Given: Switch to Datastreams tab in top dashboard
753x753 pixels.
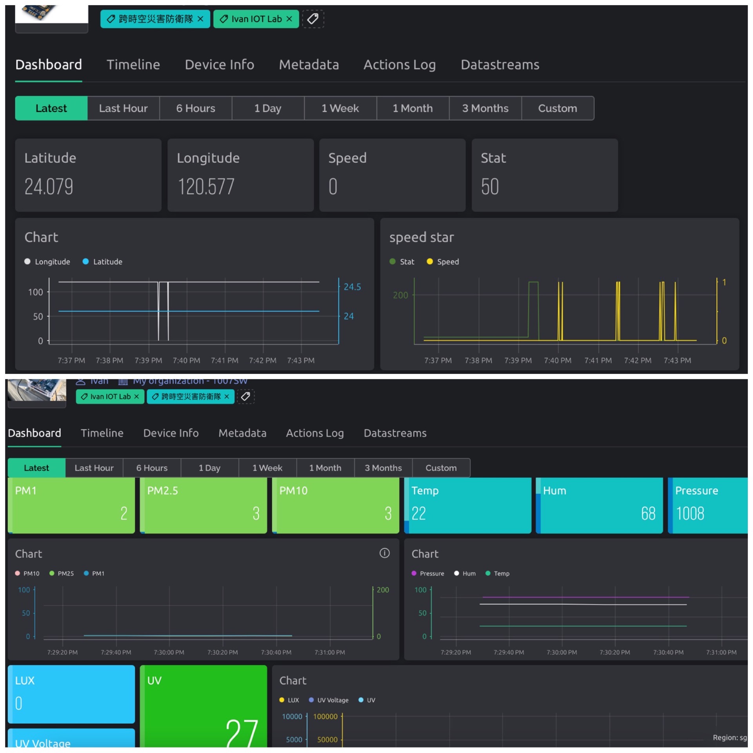Looking at the screenshot, I should 500,65.
